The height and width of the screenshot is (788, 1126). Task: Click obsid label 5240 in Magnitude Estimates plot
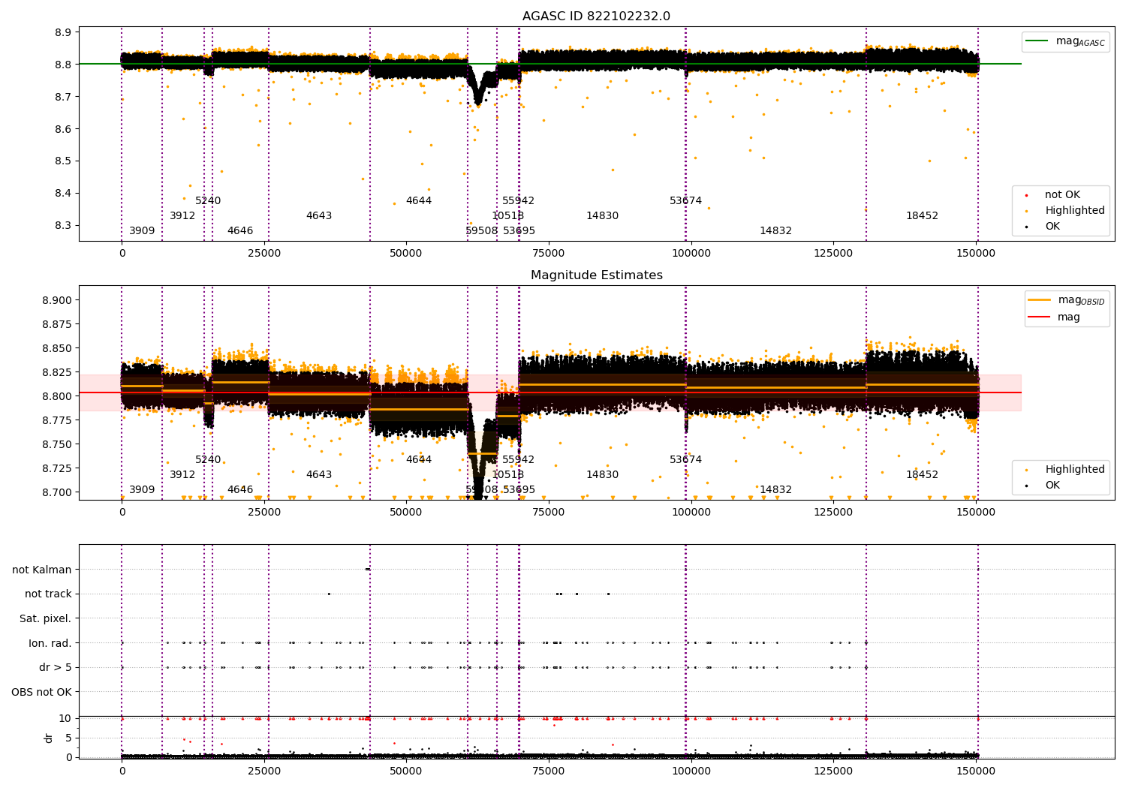tap(208, 459)
